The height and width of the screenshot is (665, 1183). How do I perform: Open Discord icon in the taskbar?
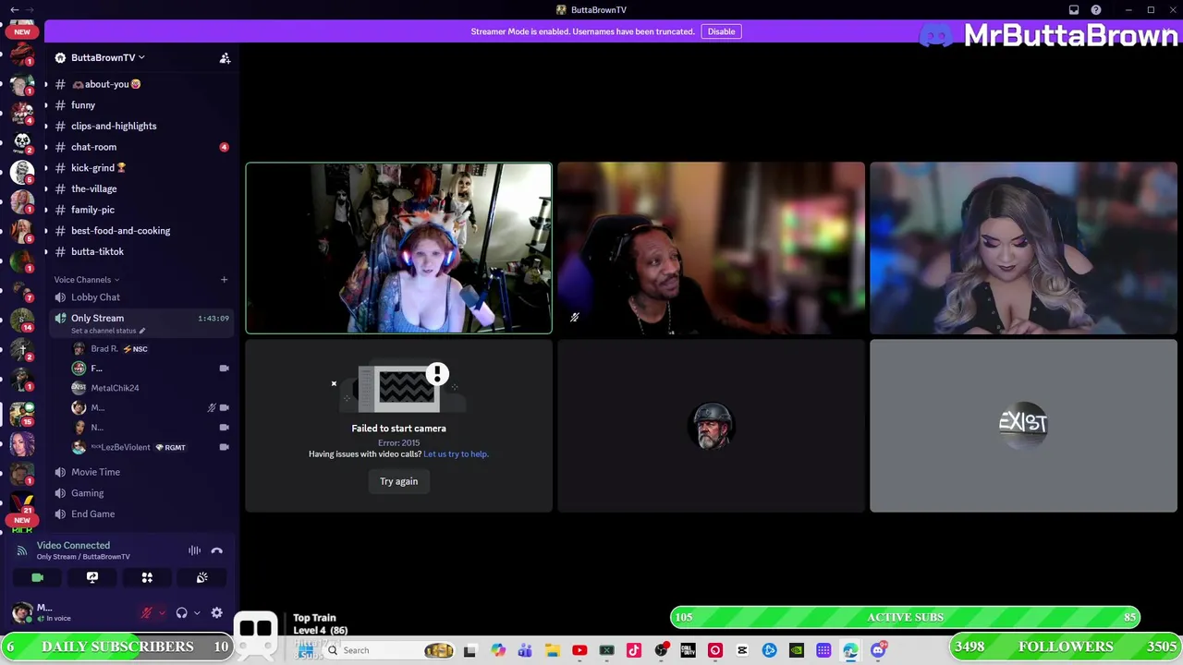click(x=878, y=650)
